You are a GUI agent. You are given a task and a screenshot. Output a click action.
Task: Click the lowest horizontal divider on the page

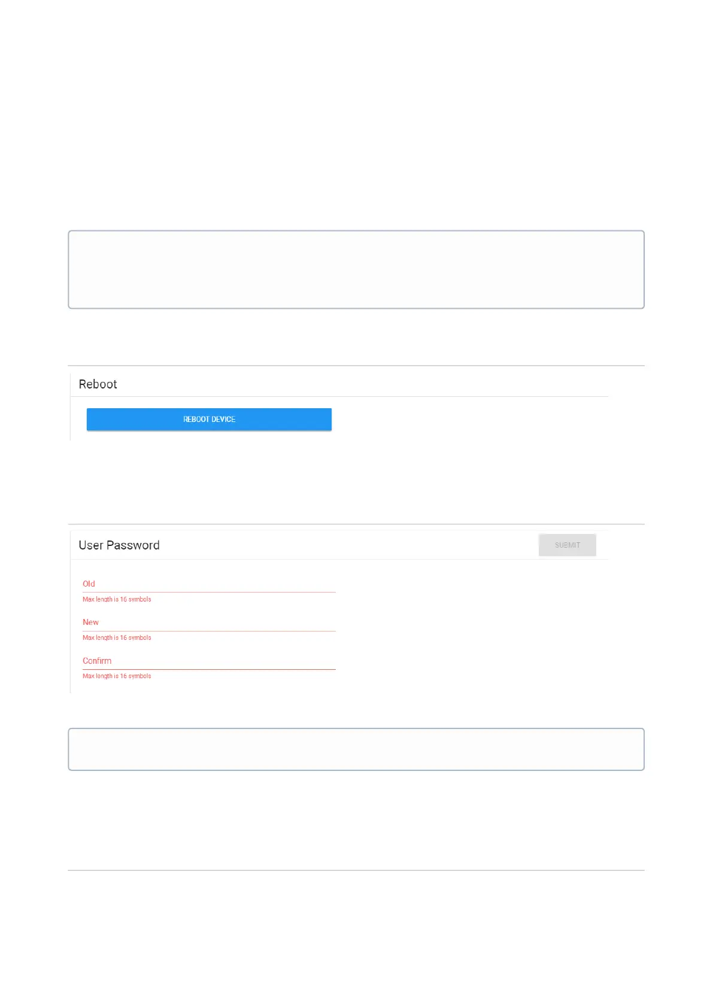tap(356, 870)
